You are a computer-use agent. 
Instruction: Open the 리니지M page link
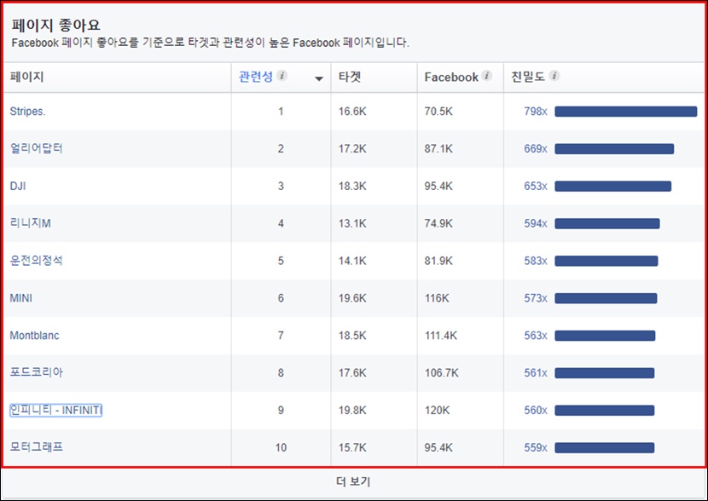tap(30, 223)
